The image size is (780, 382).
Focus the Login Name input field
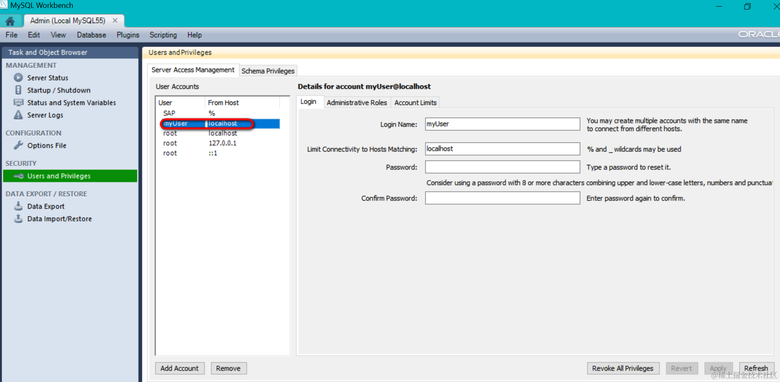pos(502,124)
